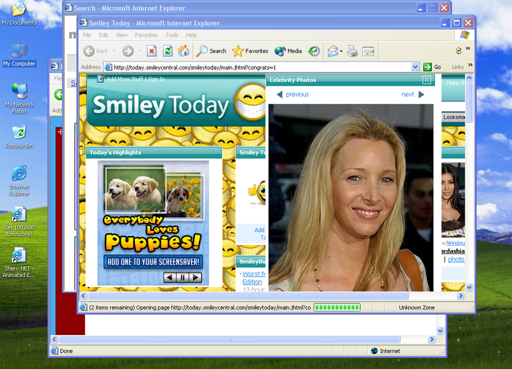The image size is (512, 369).
Task: Click the Kardashian thumbnail photo
Action: click(x=453, y=200)
